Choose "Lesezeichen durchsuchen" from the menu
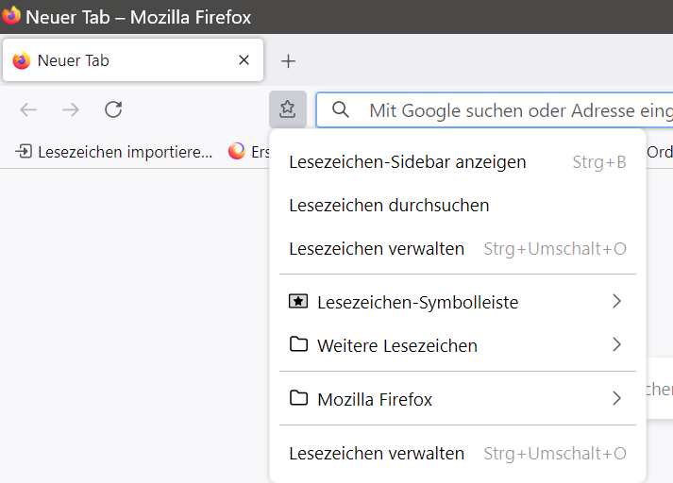 (x=389, y=206)
